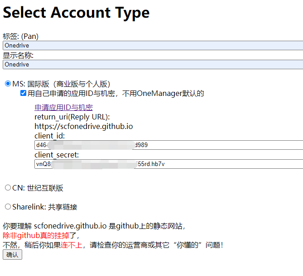Click the red 除非github真的挂掉 text

36,235
